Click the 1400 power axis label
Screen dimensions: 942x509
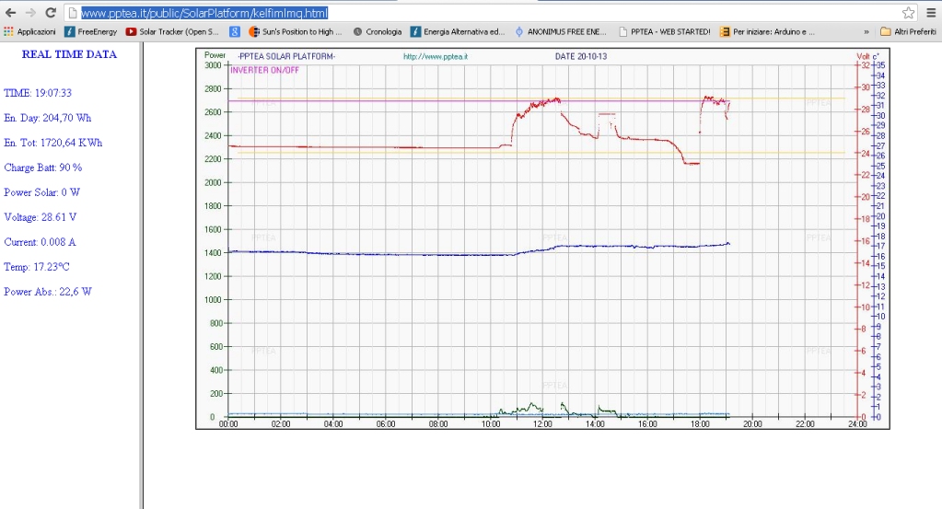point(213,253)
